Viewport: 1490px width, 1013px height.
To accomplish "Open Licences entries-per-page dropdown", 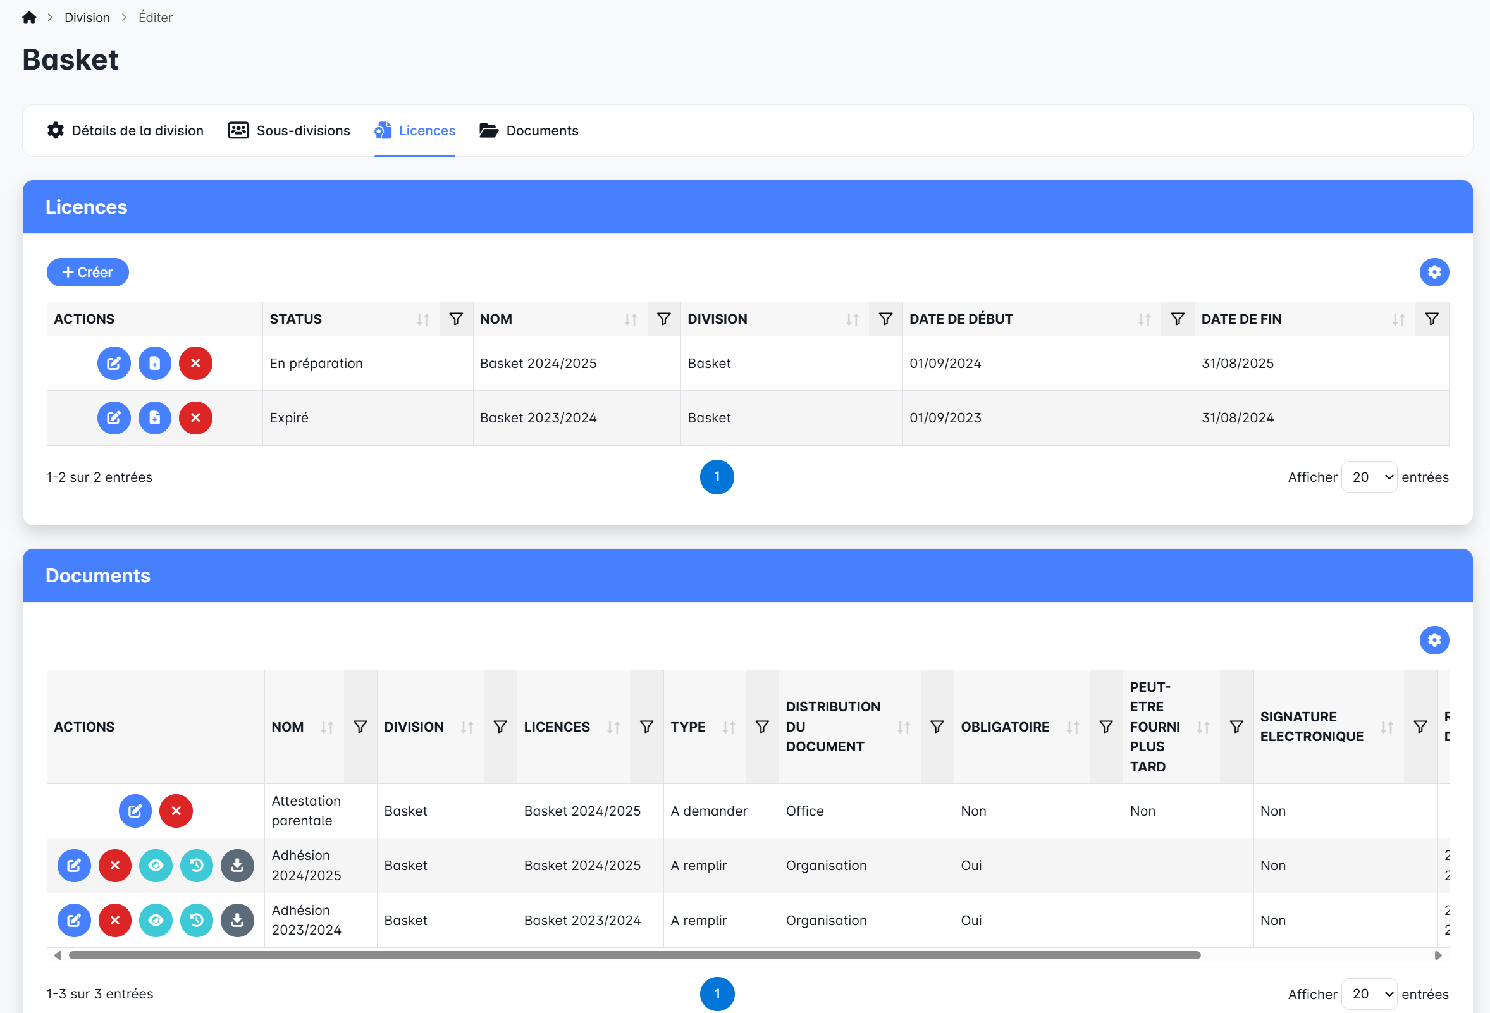I will pyautogui.click(x=1368, y=477).
